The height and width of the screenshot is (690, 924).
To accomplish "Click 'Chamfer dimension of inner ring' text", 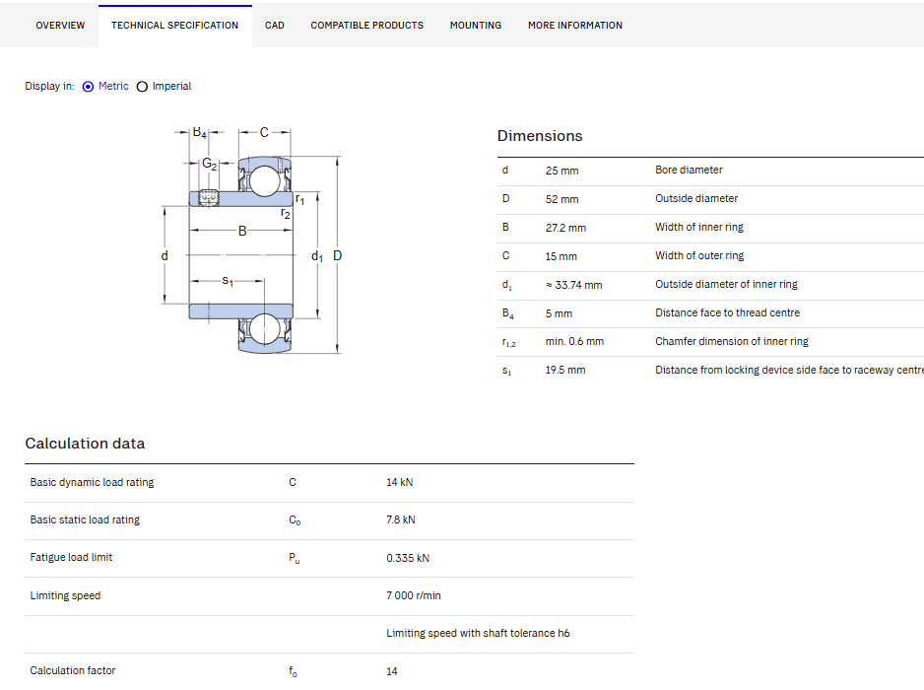I will [732, 341].
